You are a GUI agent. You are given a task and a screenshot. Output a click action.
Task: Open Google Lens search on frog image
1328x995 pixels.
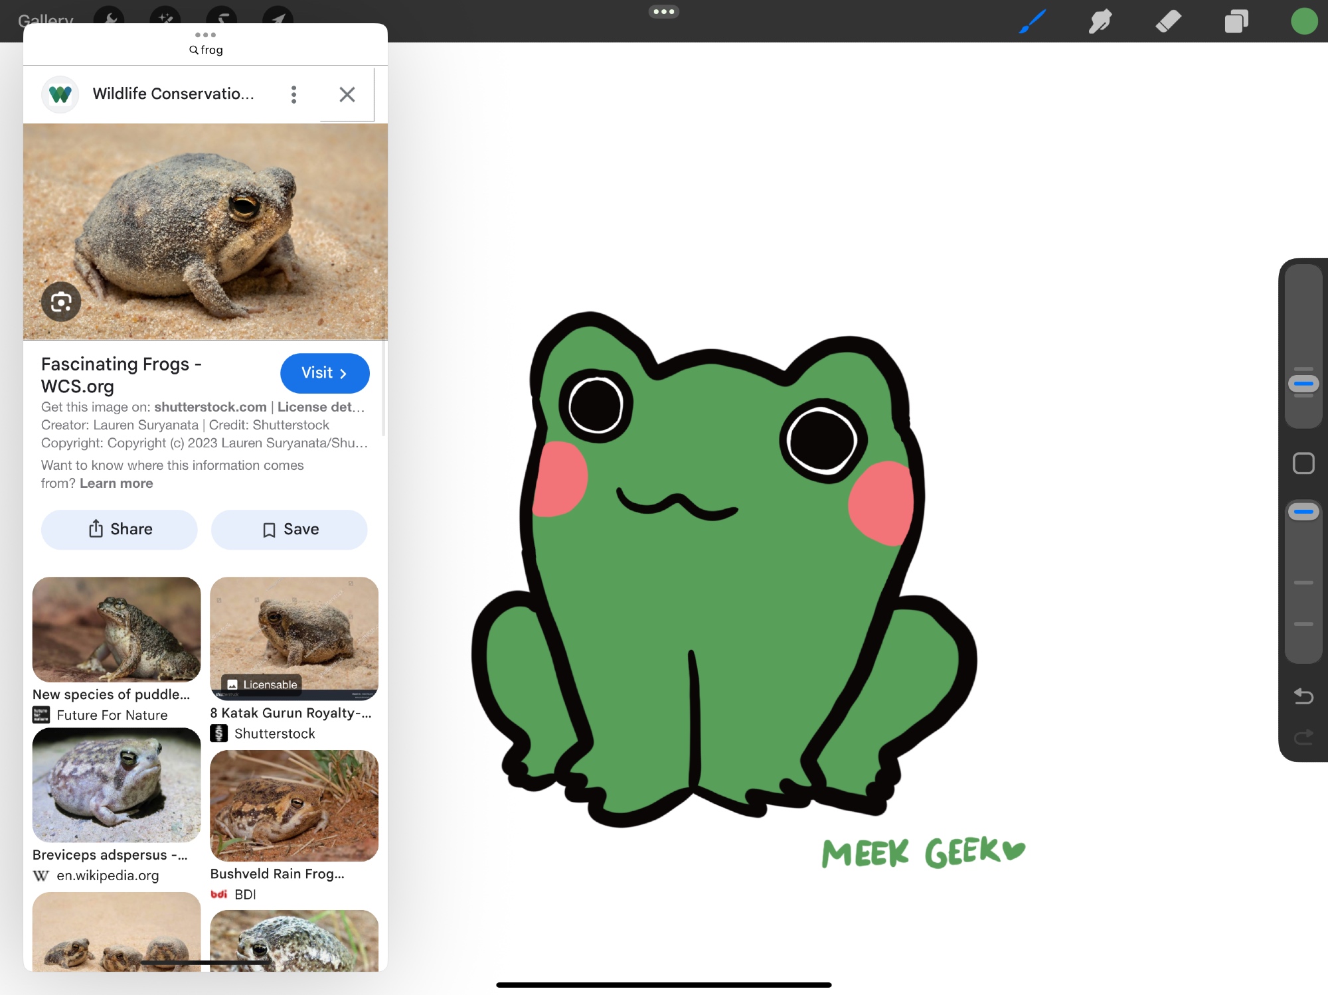[61, 302]
